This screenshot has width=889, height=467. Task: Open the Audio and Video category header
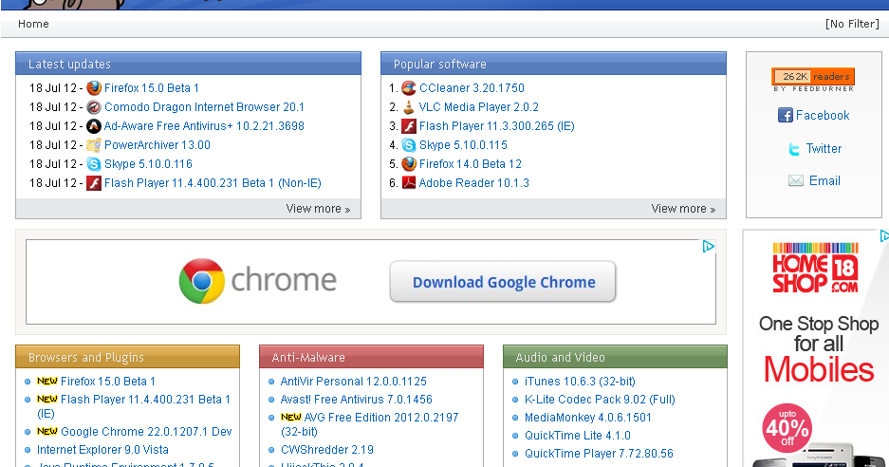click(x=615, y=357)
